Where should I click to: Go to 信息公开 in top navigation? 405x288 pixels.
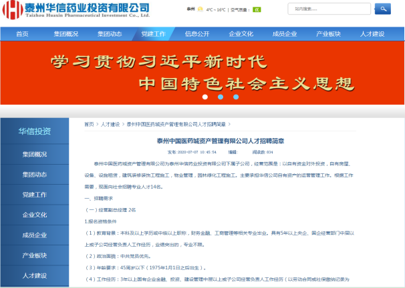coord(196,33)
